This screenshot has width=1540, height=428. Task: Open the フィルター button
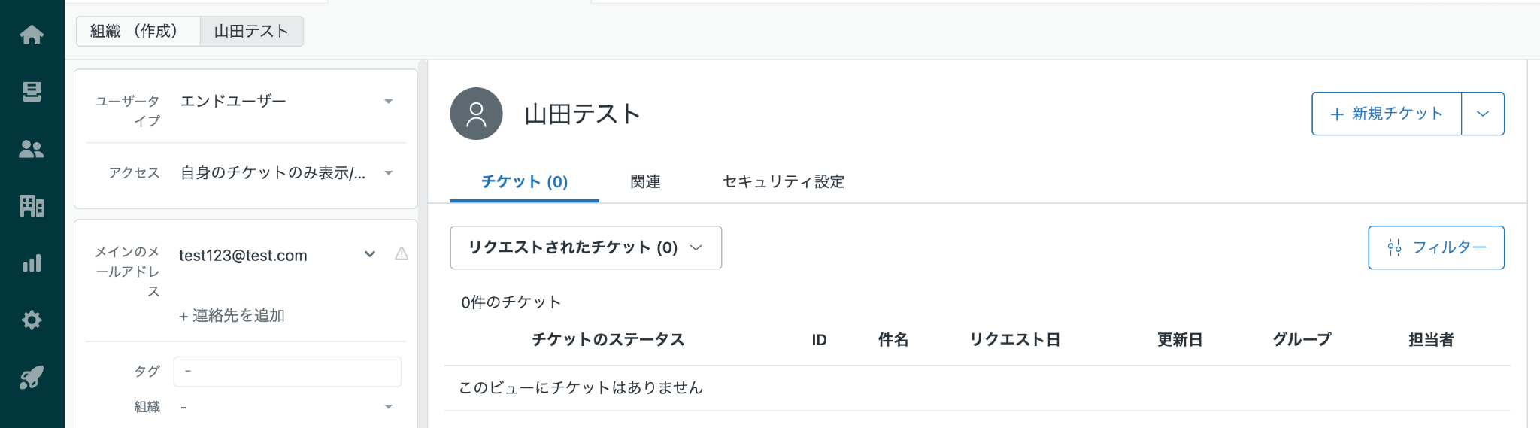[x=1435, y=247]
